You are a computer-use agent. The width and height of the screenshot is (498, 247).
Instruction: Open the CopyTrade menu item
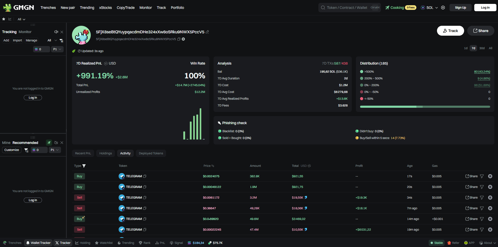click(125, 8)
